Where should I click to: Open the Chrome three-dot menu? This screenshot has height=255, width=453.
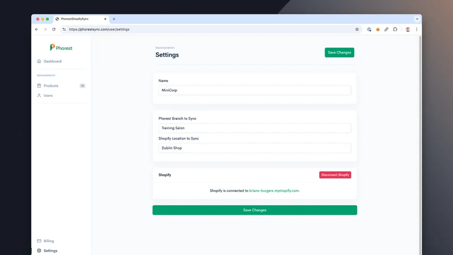(417, 29)
